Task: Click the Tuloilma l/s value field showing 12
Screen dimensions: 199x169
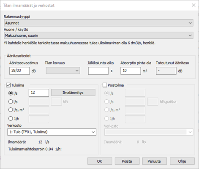Action: (x=39, y=93)
